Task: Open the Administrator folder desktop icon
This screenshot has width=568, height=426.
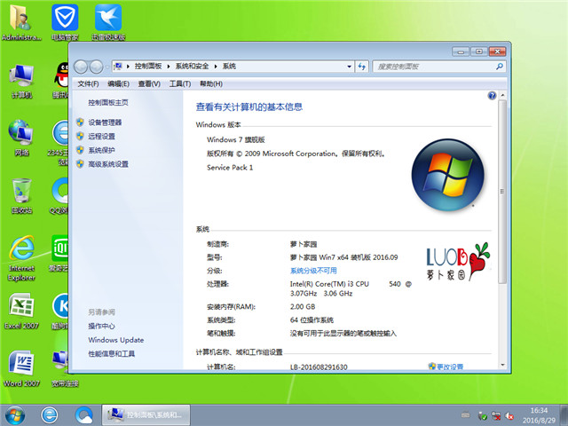Action: click(x=20, y=21)
